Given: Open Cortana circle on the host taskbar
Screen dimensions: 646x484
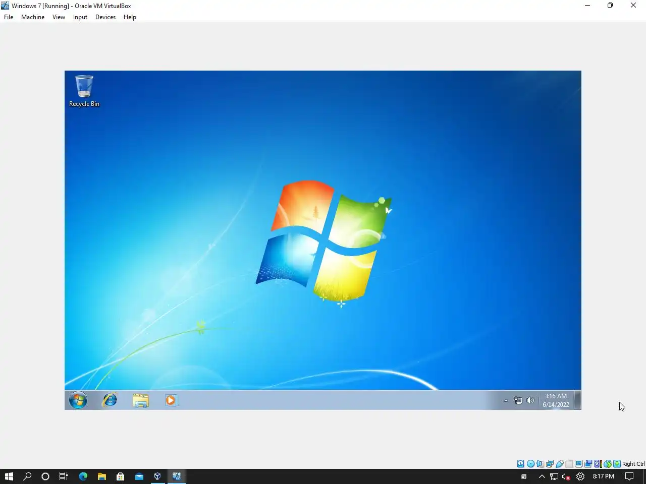Looking at the screenshot, I should click(x=45, y=476).
